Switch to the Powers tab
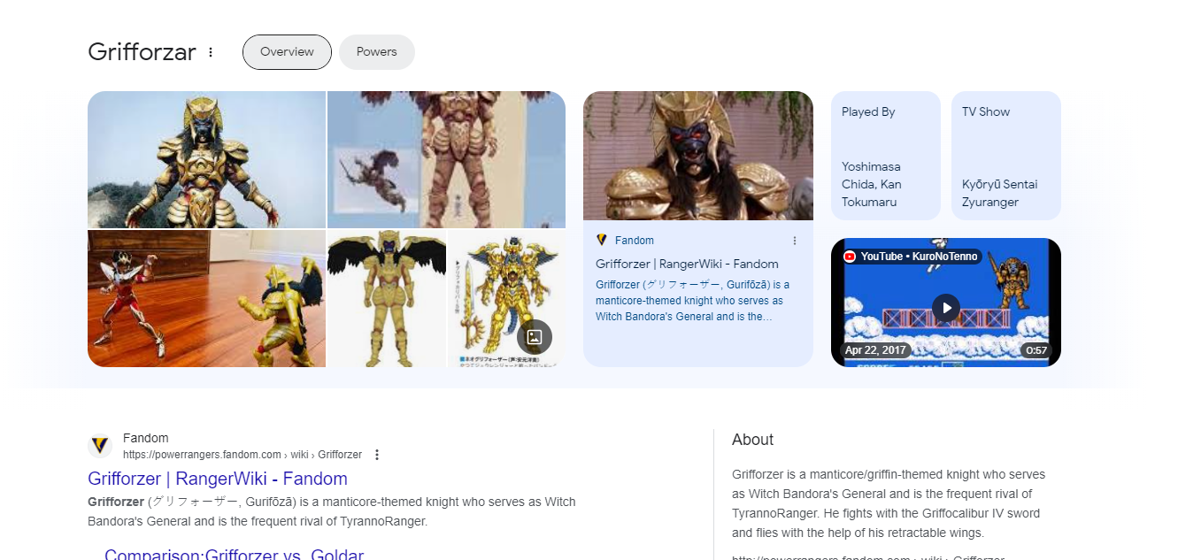 [377, 52]
